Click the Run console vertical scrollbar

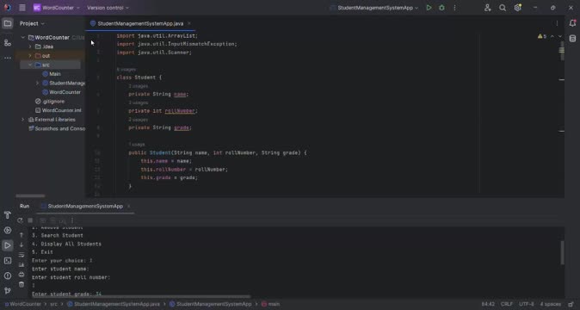562,252
